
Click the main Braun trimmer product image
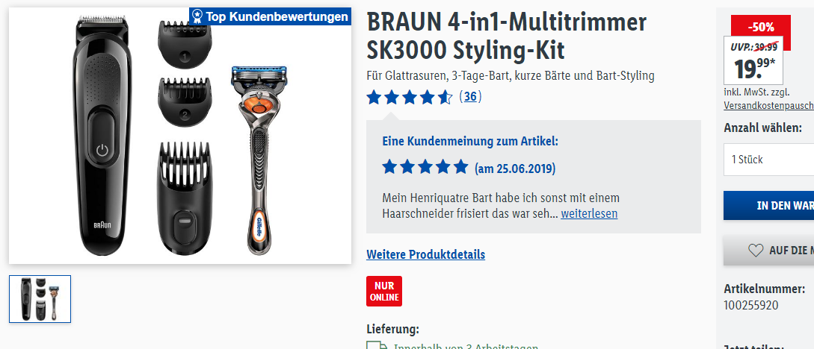pyautogui.click(x=102, y=137)
